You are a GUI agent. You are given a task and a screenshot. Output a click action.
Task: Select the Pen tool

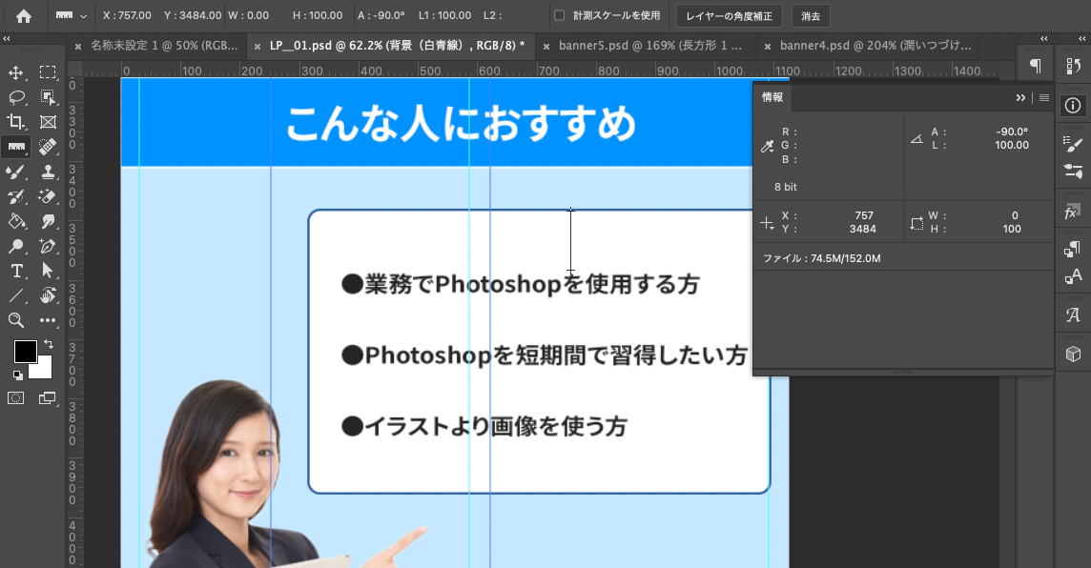click(x=48, y=246)
